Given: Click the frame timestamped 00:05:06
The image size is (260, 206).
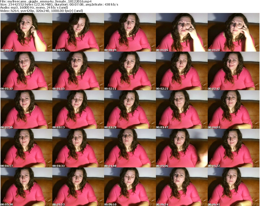Looking at the screenshot, I should (x=182, y=148).
